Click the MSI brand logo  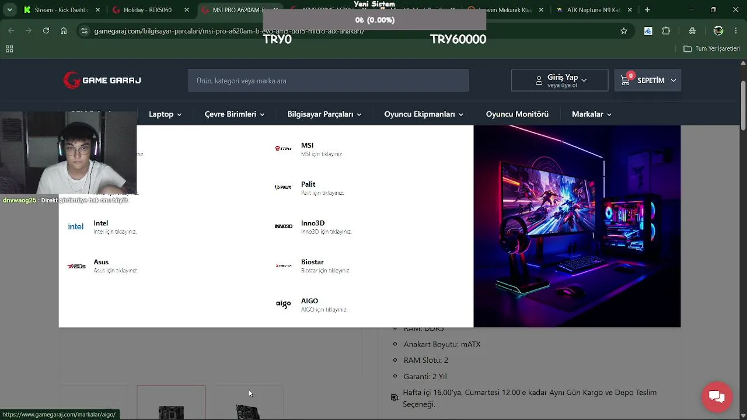pyautogui.click(x=283, y=149)
